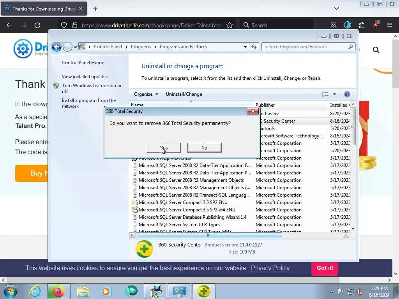Viewport: 399px width, 299px height.
Task: Open Install a program from the network
Action: [89, 103]
